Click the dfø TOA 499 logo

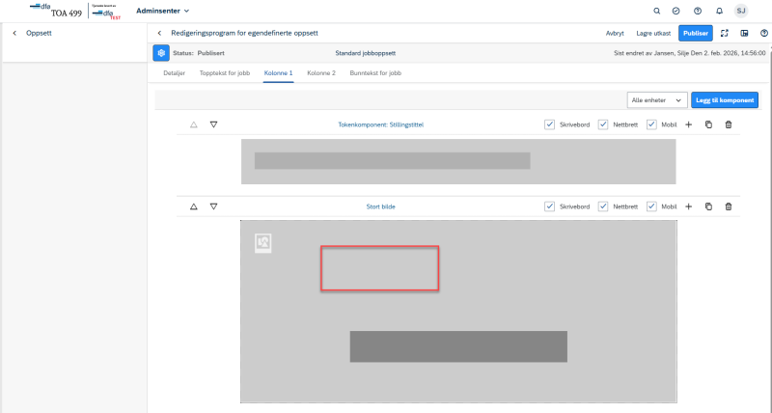coord(56,11)
